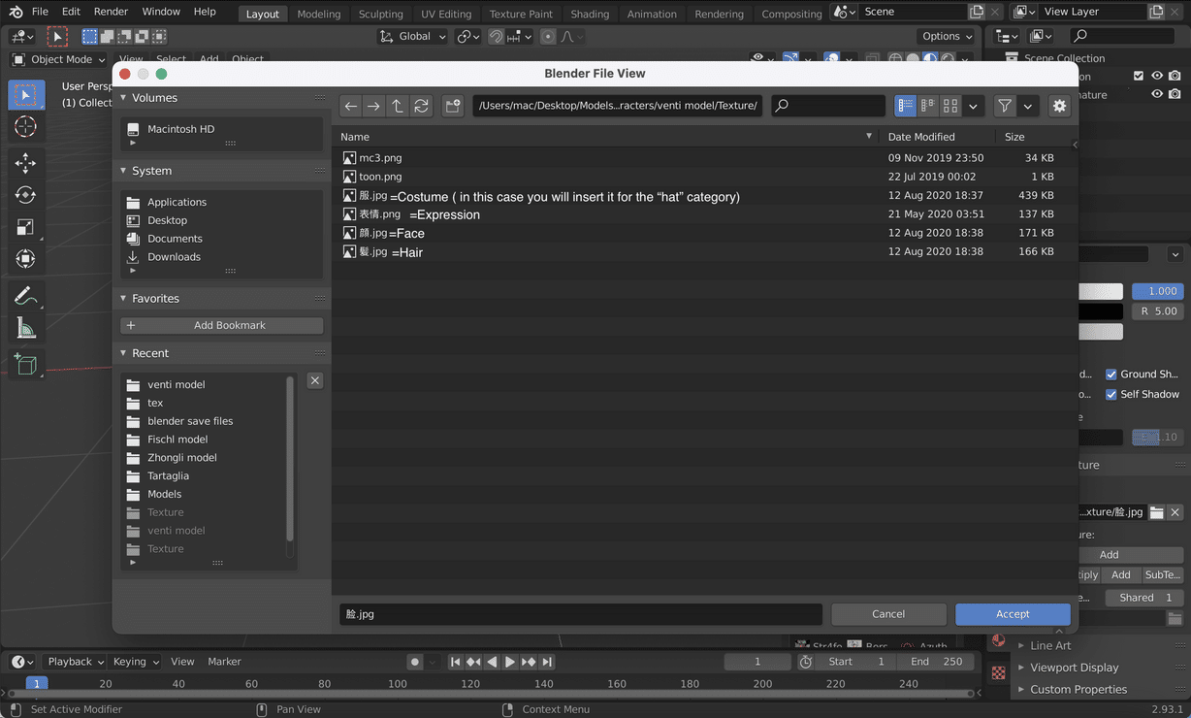Screen dimensions: 1191x718
Task: Open the Global transform orientation dropdown
Action: (x=412, y=35)
